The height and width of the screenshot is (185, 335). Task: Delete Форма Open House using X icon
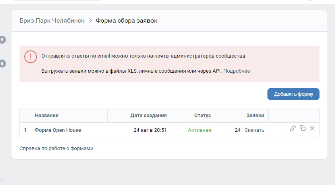click(x=312, y=128)
